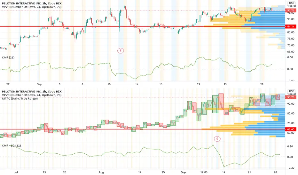Select the CMF (21) indicator label
Image resolution: width=298 pixels, height=175 pixels.
[8, 57]
